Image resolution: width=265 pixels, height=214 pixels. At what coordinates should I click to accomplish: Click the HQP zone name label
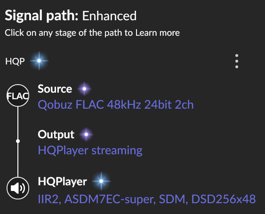click(15, 61)
